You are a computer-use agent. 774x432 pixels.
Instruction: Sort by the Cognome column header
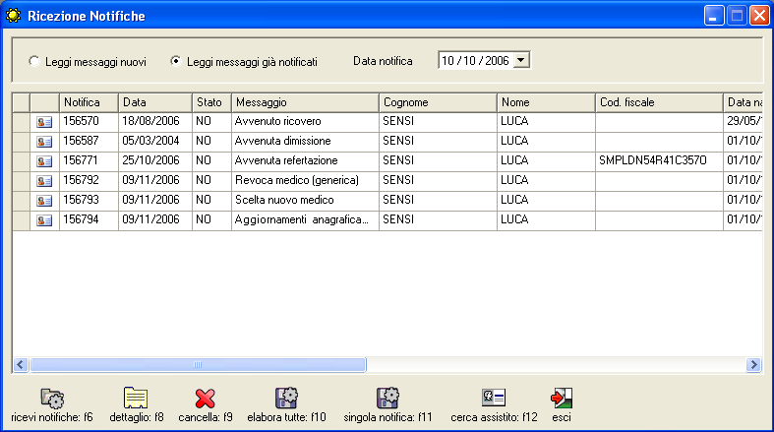438,102
